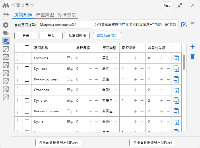Screen dimensions: 200x148
Task: Check the box for the Столовая row
Action: pos(27,90)
